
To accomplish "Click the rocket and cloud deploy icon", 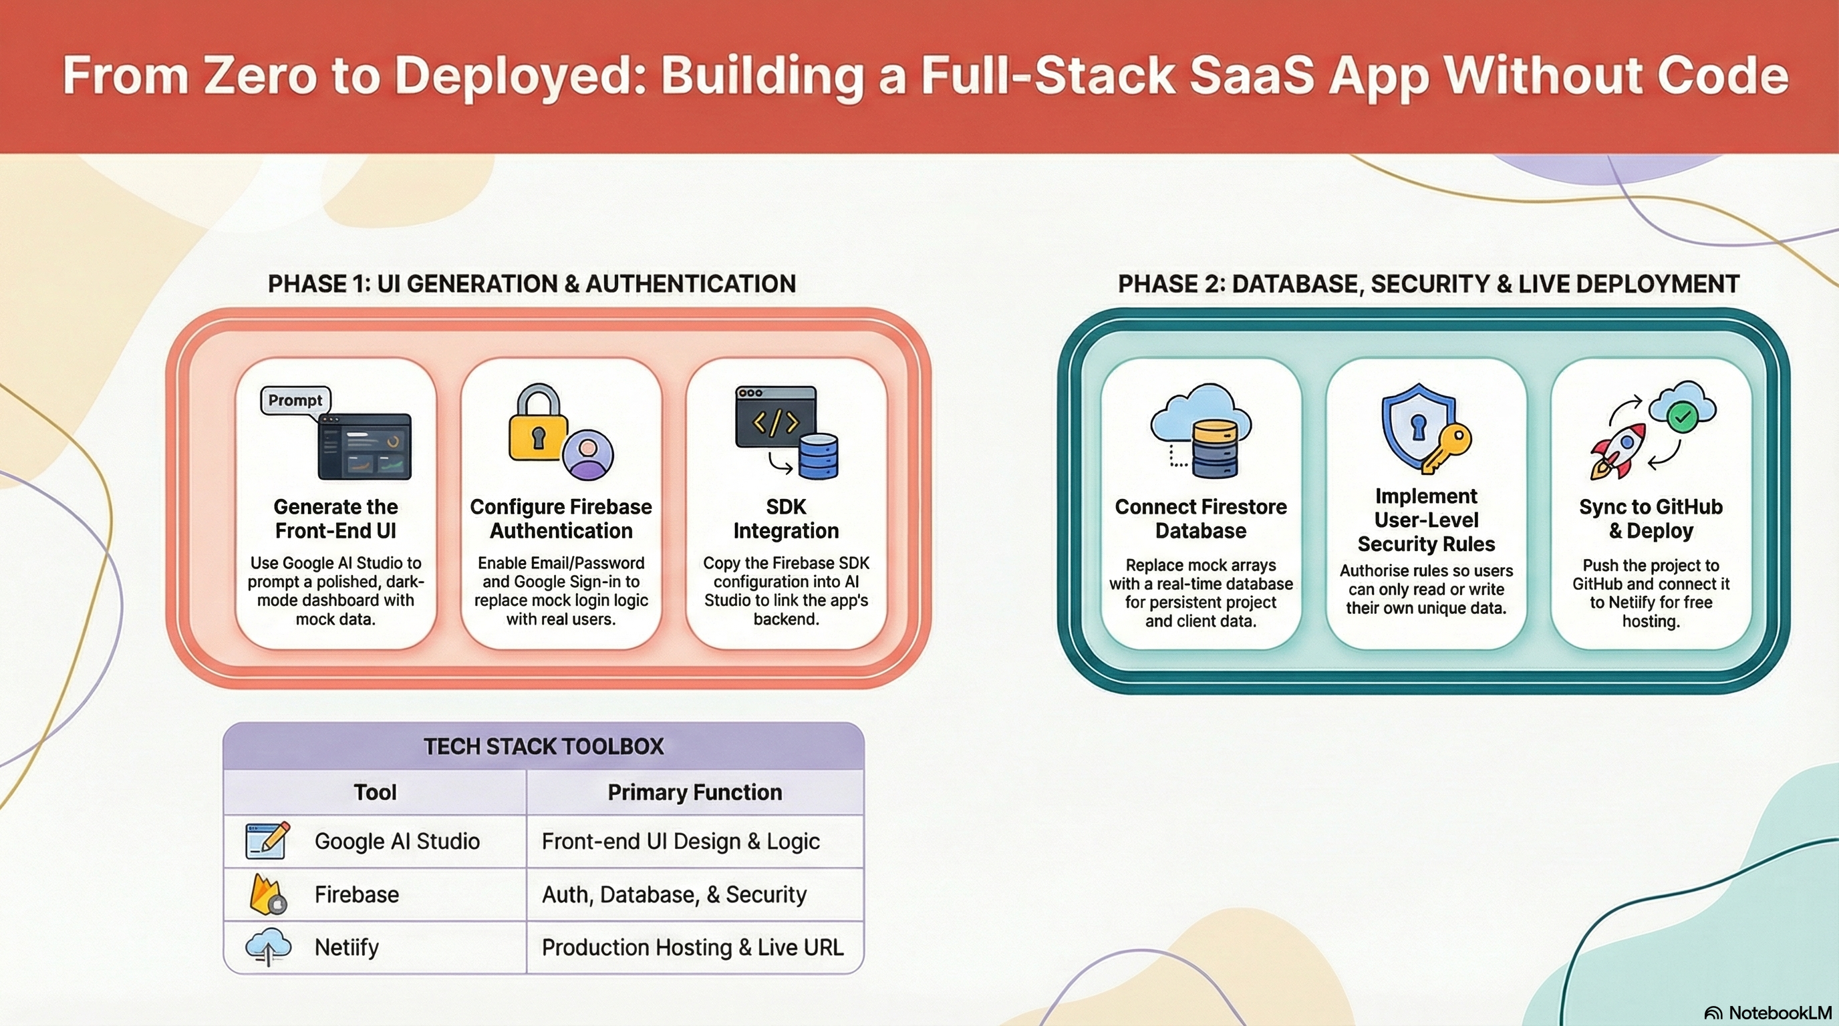I will click(x=1653, y=430).
